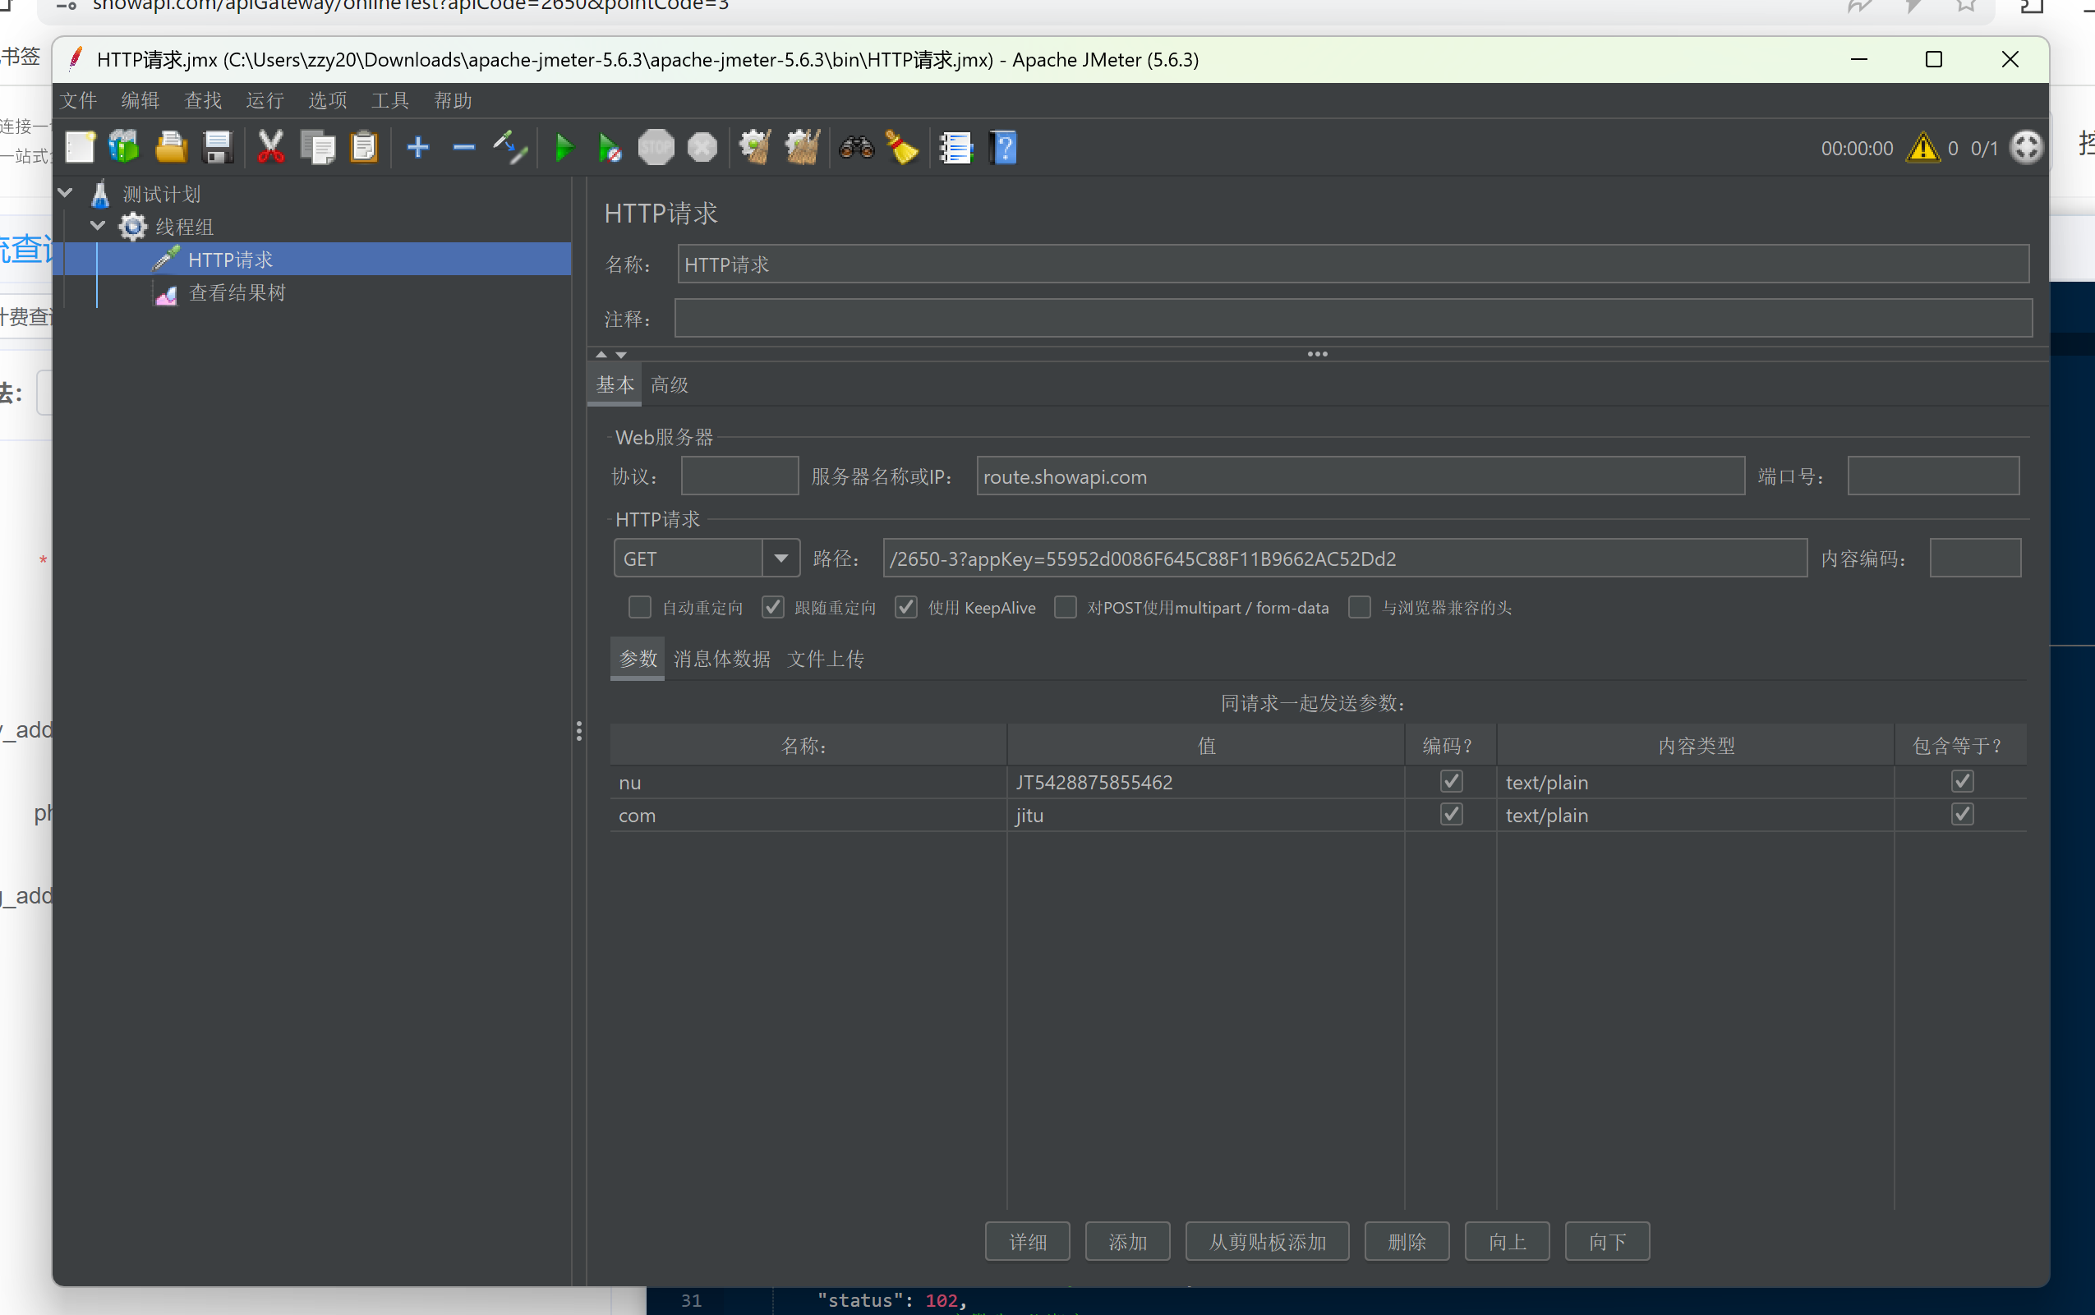Click the 服务器名称或IP input field
Viewport: 2095px width, 1315px height.
[1359, 476]
